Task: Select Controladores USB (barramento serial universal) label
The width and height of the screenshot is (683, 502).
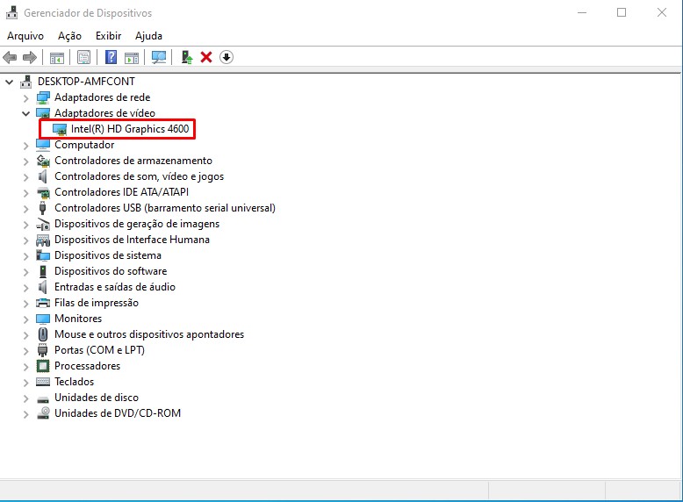Action: pyautogui.click(x=165, y=208)
